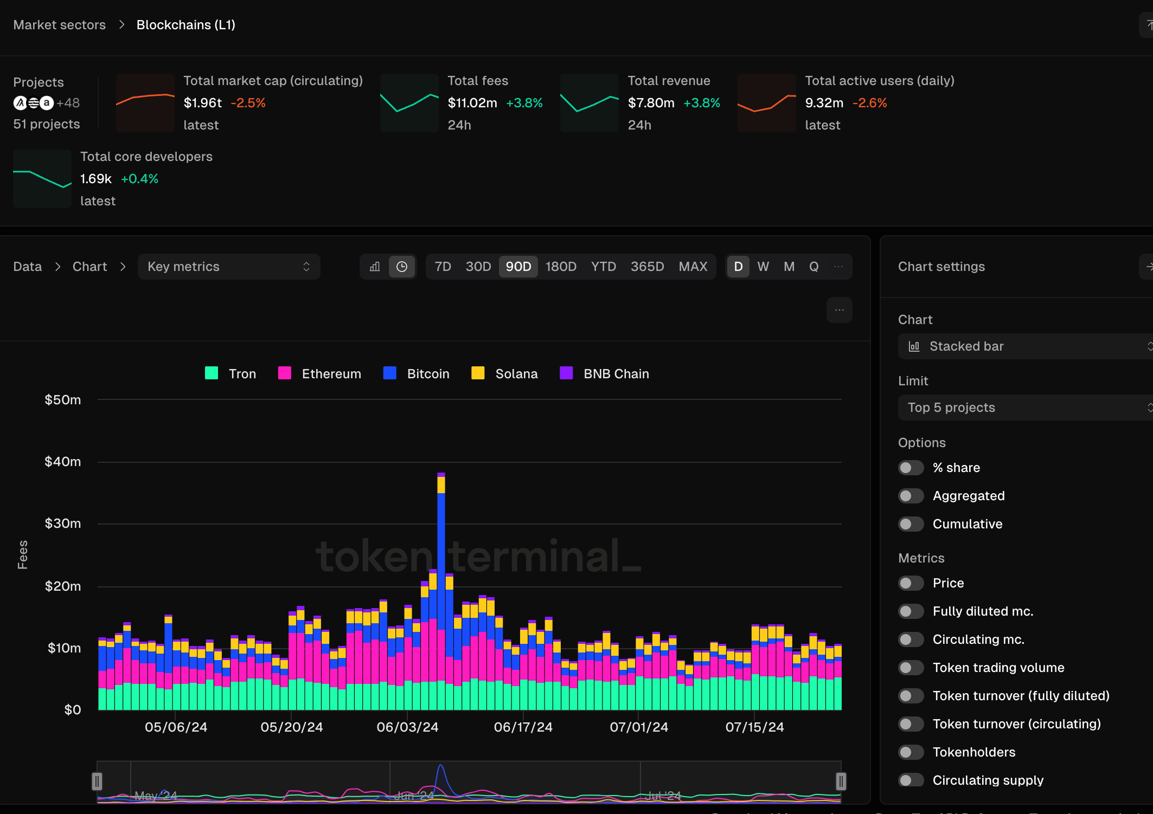1153x814 pixels.
Task: Enable Token trading volume metric
Action: [911, 668]
